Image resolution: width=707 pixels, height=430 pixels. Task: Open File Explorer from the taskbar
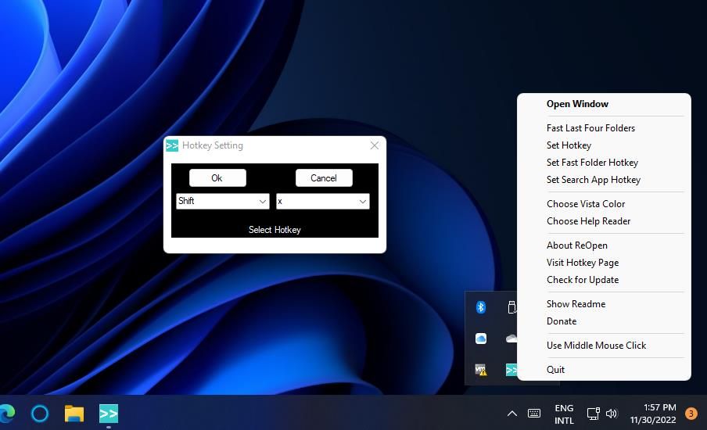tap(74, 413)
